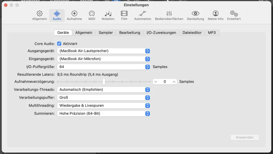Increase Aufnahmeverzögerung with the up stepper arrow
Screen dimensions: 273x154
(x=174, y=82)
